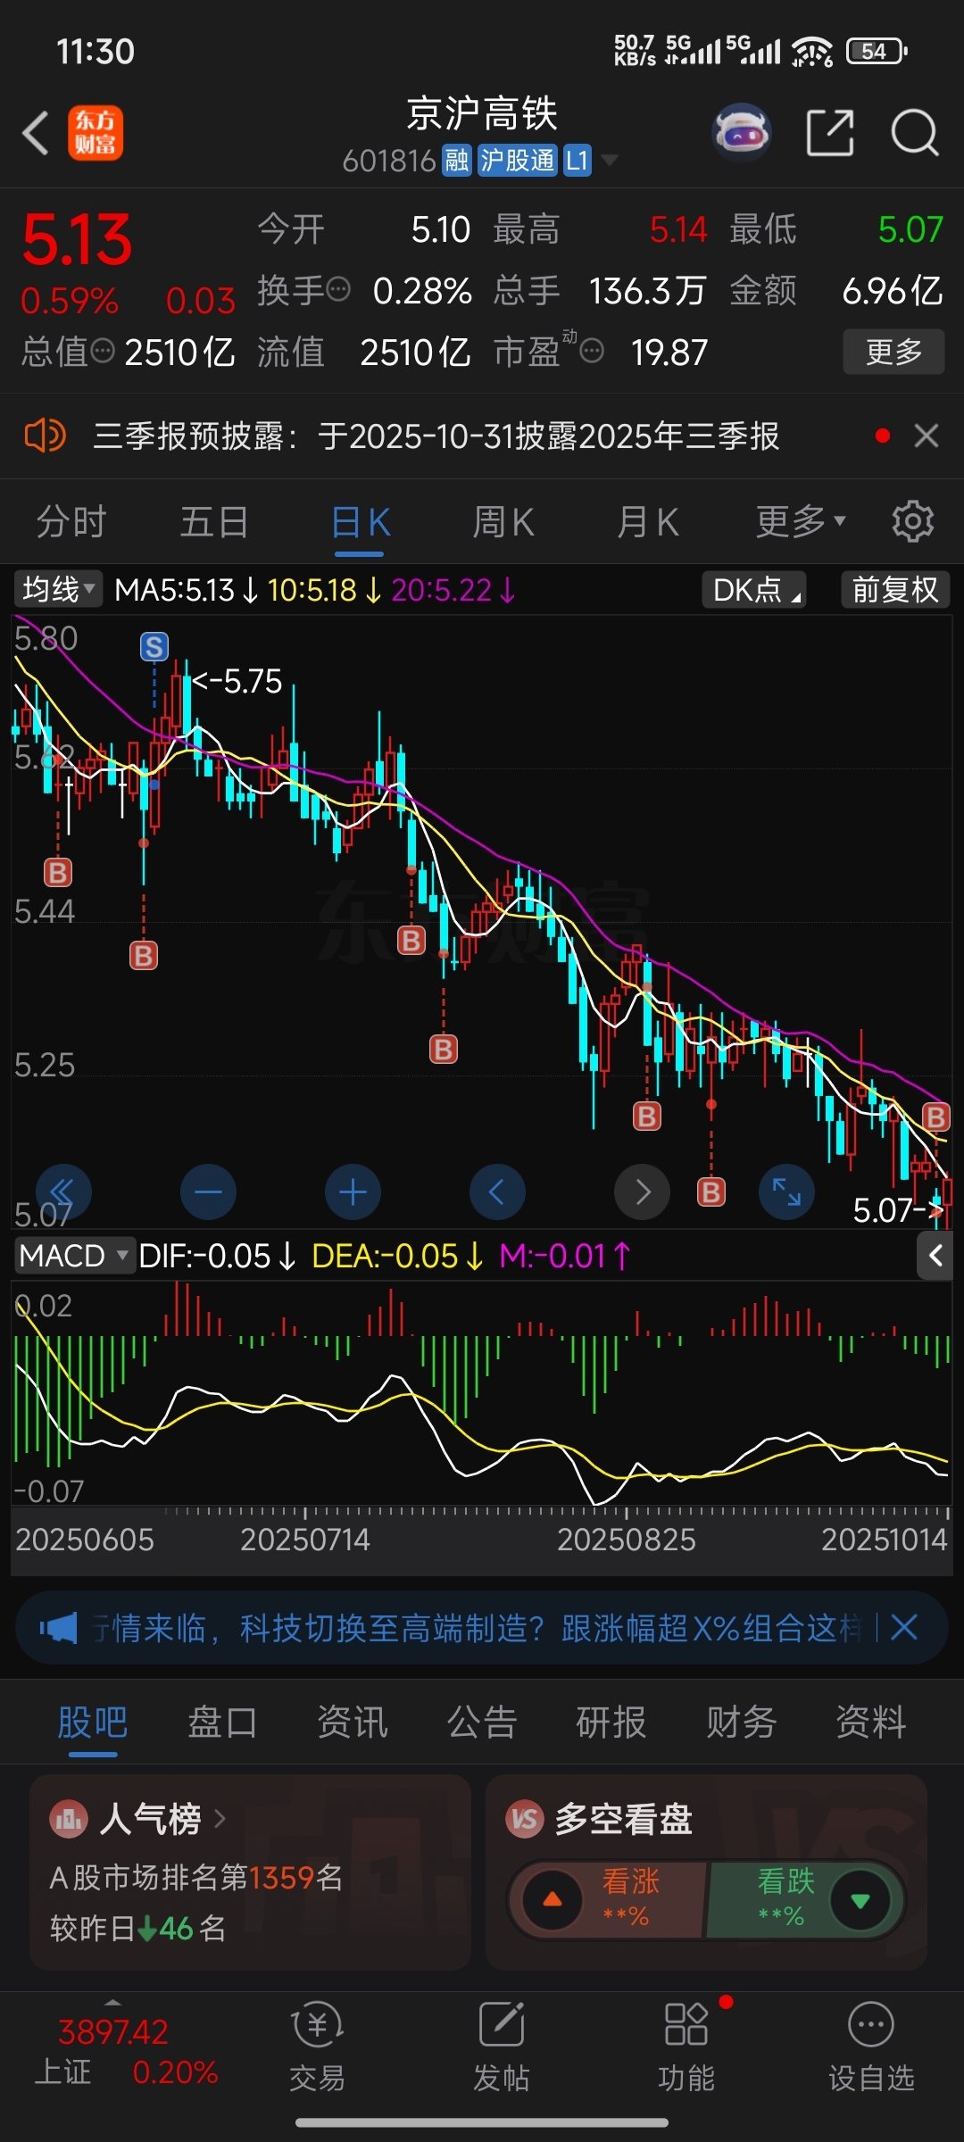
Task: Switch to 月K chart tab
Action: point(648,522)
